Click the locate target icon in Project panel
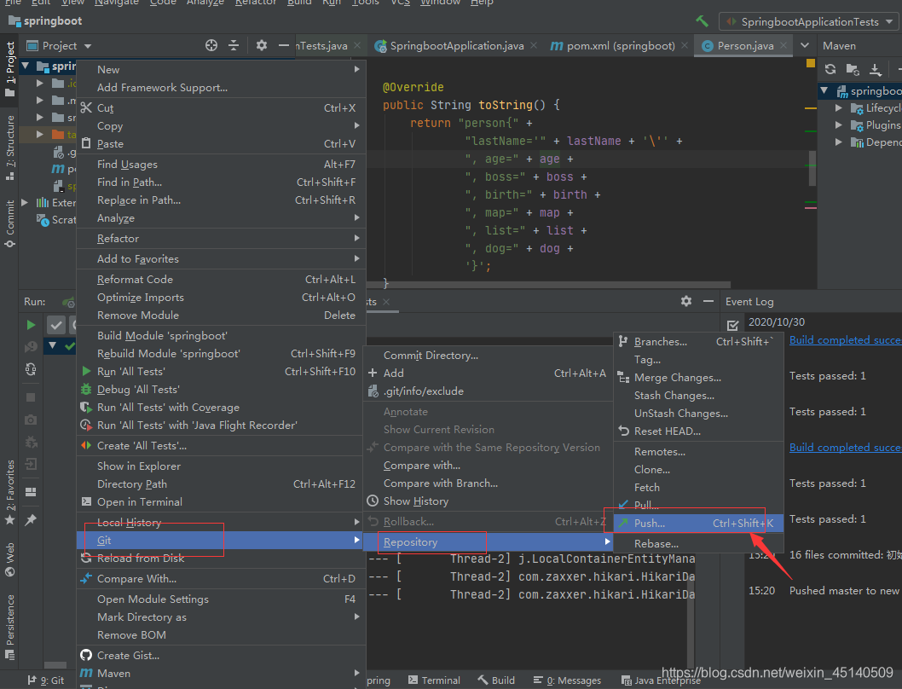This screenshot has height=689, width=902. [x=211, y=45]
